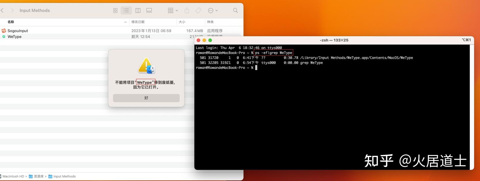Click the Finder share icon
The image size is (480, 181).
(187, 11)
